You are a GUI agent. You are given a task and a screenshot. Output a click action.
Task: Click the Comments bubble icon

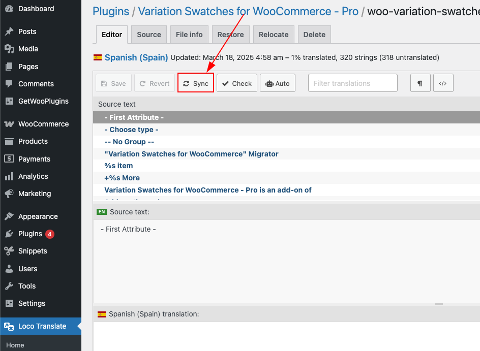coord(9,84)
